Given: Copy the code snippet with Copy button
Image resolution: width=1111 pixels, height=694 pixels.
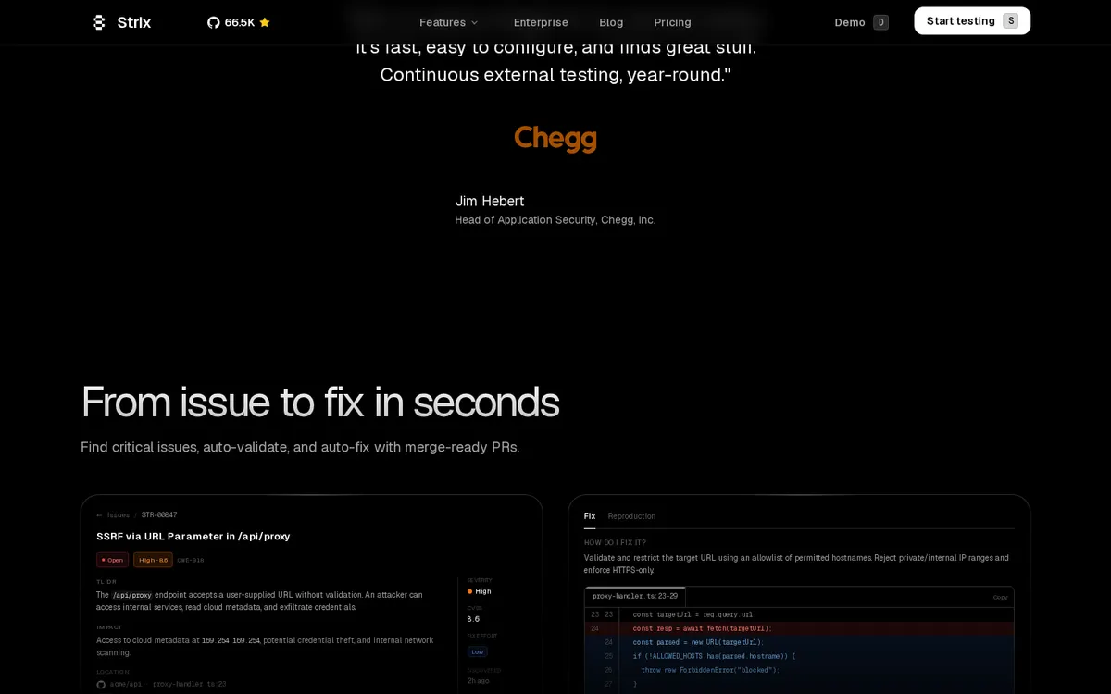Looking at the screenshot, I should point(1000,597).
